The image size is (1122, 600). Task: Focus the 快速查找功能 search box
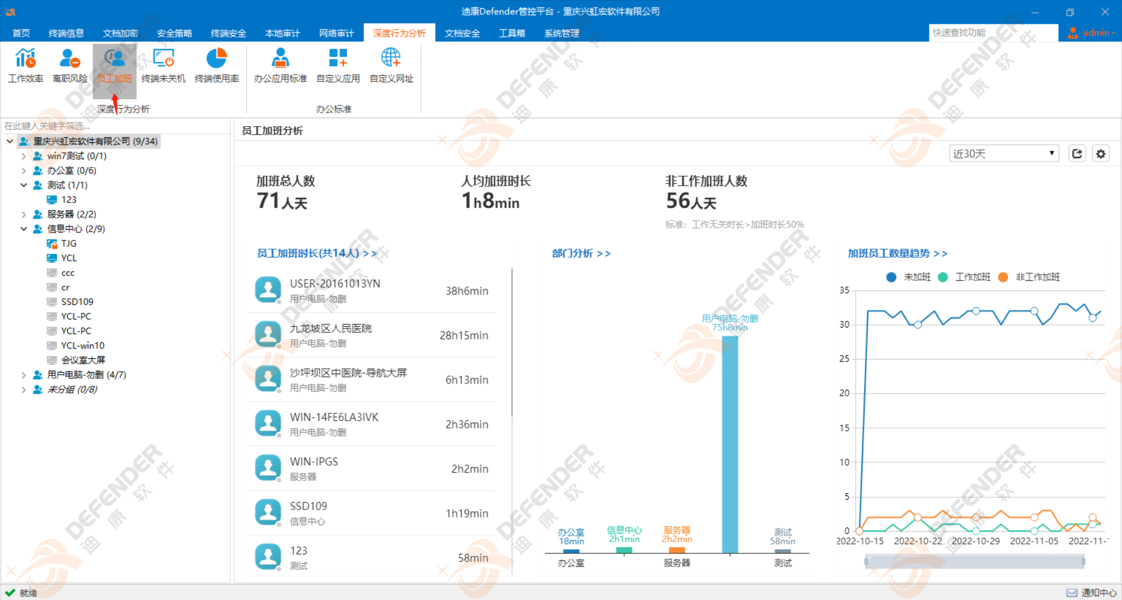click(x=993, y=33)
